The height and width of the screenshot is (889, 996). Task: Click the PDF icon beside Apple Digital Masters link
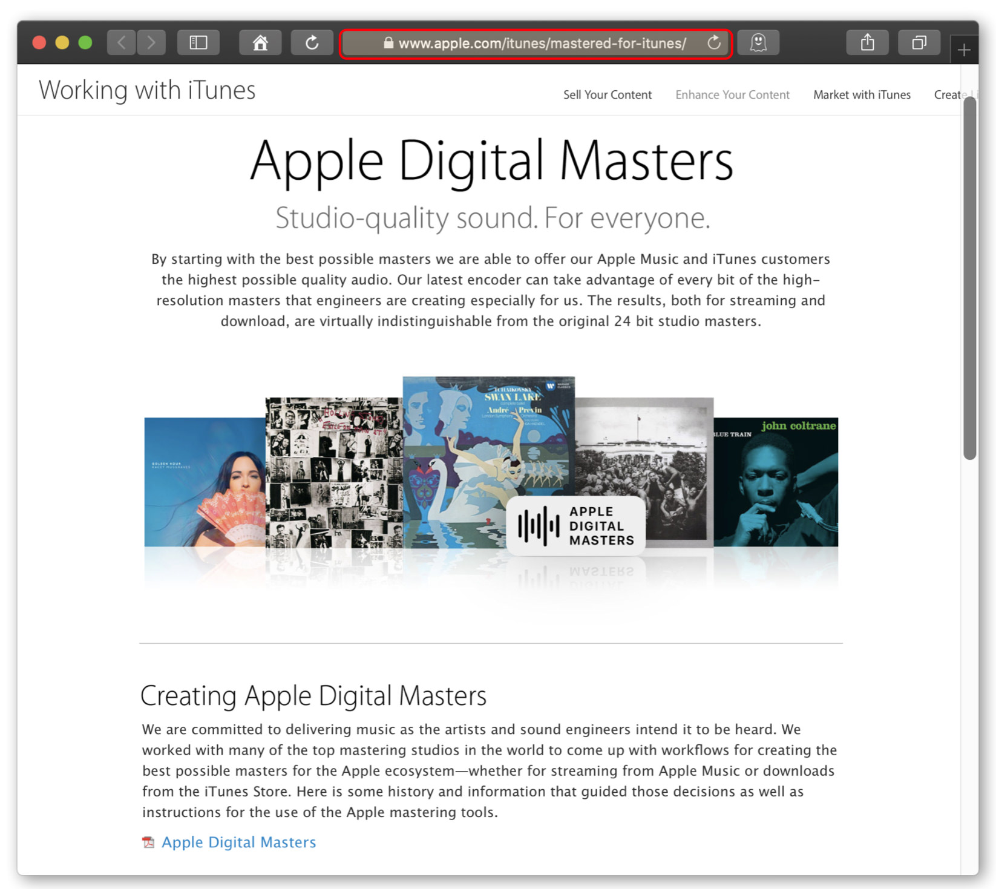click(x=148, y=842)
